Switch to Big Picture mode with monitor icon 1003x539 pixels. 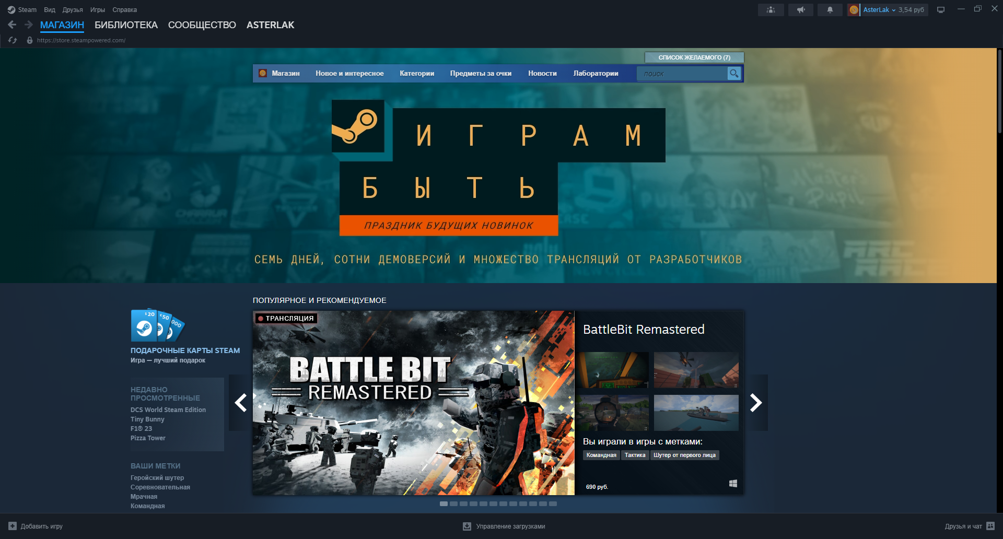point(941,10)
